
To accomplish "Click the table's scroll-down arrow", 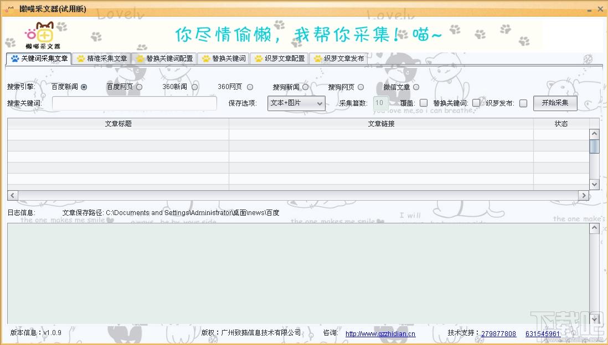I will tap(594, 184).
